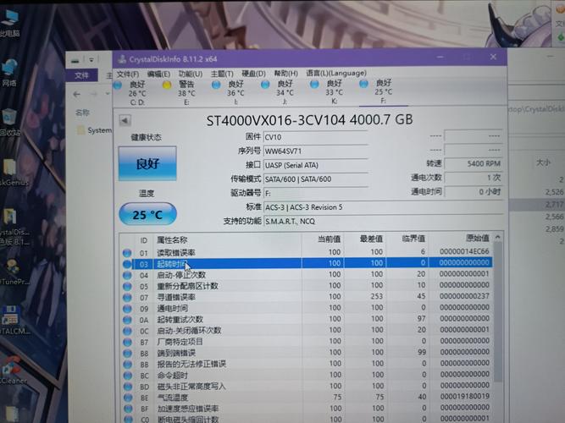Open the 此电脑 desktop icon

pyautogui.click(x=9, y=24)
